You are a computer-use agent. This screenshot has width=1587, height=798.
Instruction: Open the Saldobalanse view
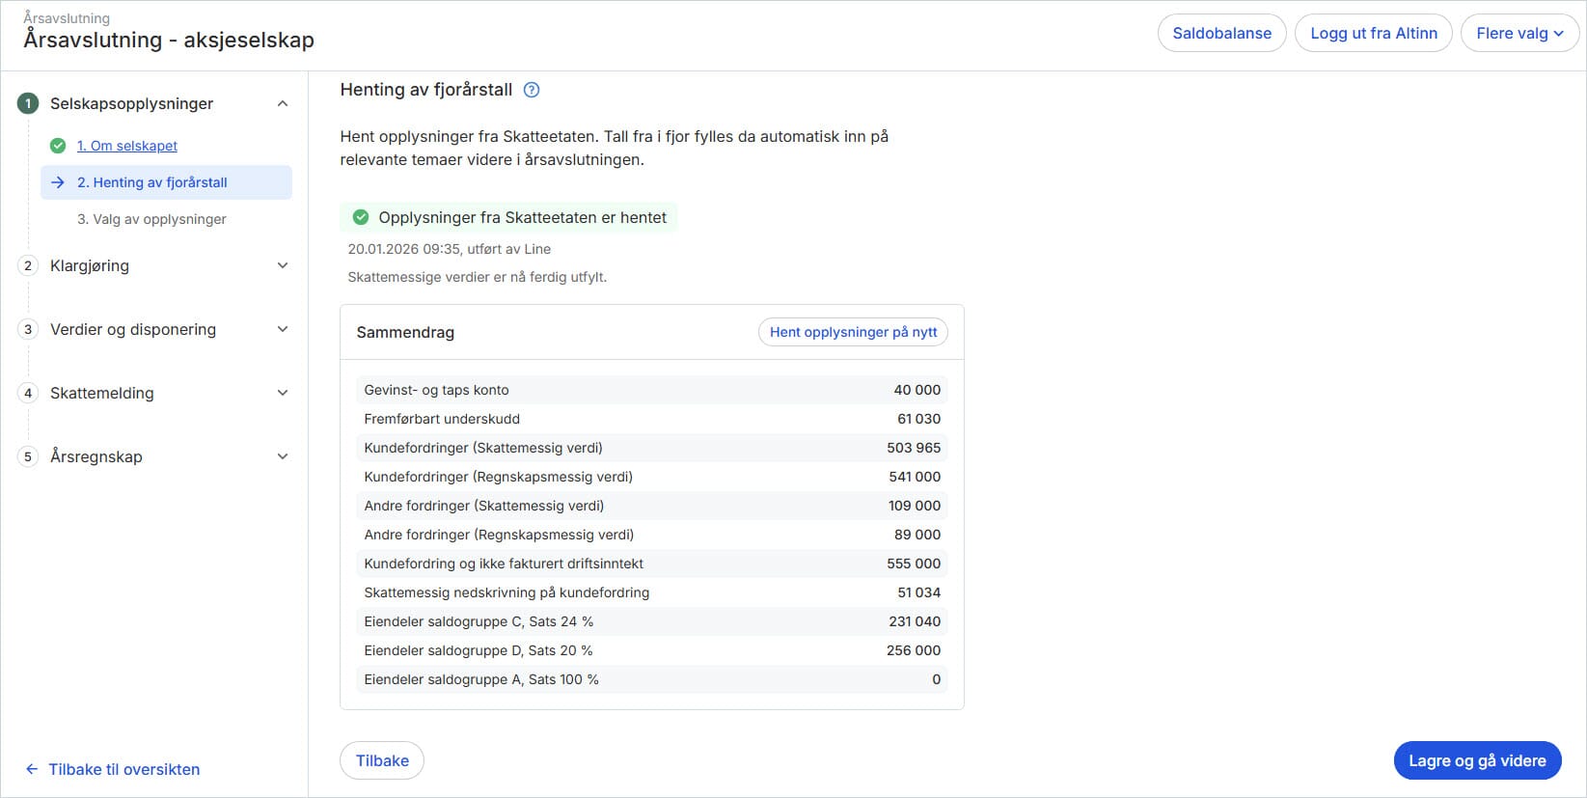[1221, 33]
